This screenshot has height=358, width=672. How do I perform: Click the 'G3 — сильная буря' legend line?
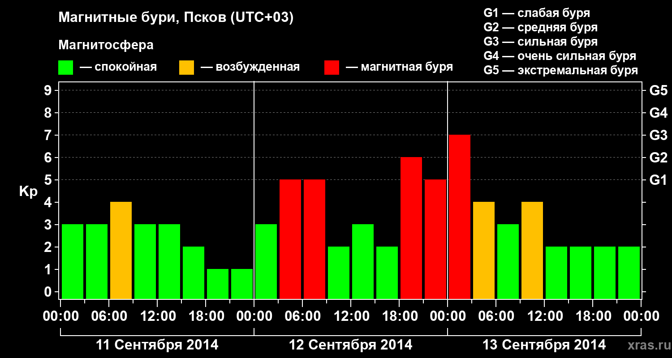pos(541,42)
